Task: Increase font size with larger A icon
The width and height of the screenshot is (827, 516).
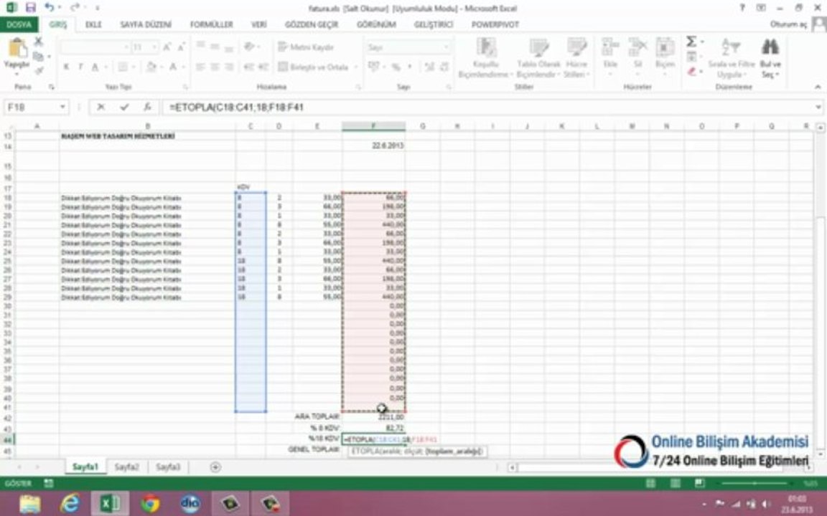Action: [x=168, y=47]
